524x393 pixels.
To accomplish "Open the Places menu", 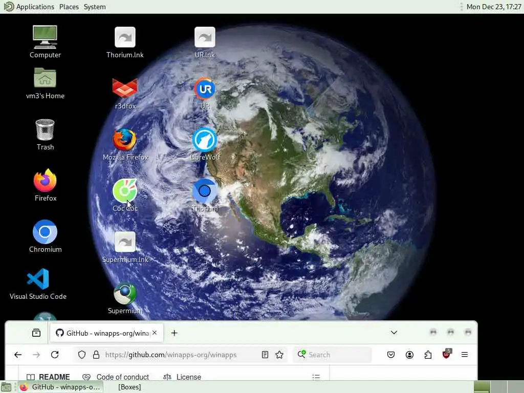I will [x=69, y=7].
